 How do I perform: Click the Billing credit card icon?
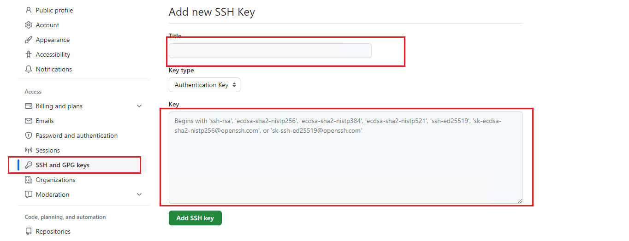click(x=29, y=106)
